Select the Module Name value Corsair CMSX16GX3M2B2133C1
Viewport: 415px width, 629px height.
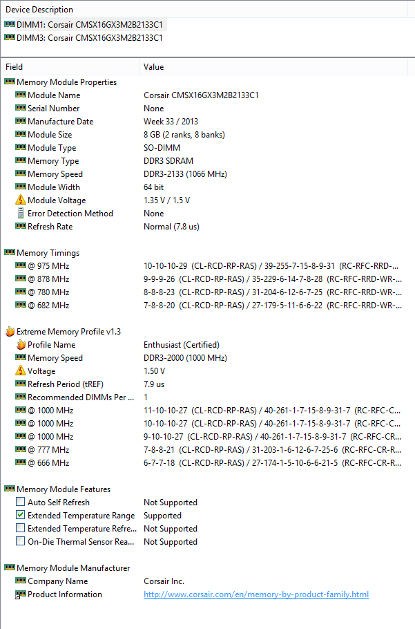pos(201,95)
